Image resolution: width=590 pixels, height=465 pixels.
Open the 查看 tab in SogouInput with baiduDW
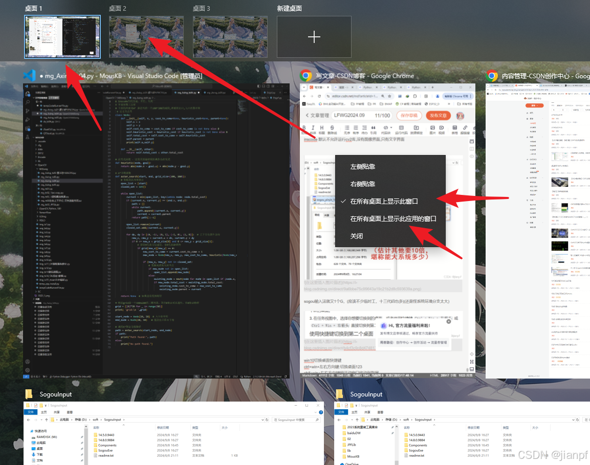tap(380, 412)
